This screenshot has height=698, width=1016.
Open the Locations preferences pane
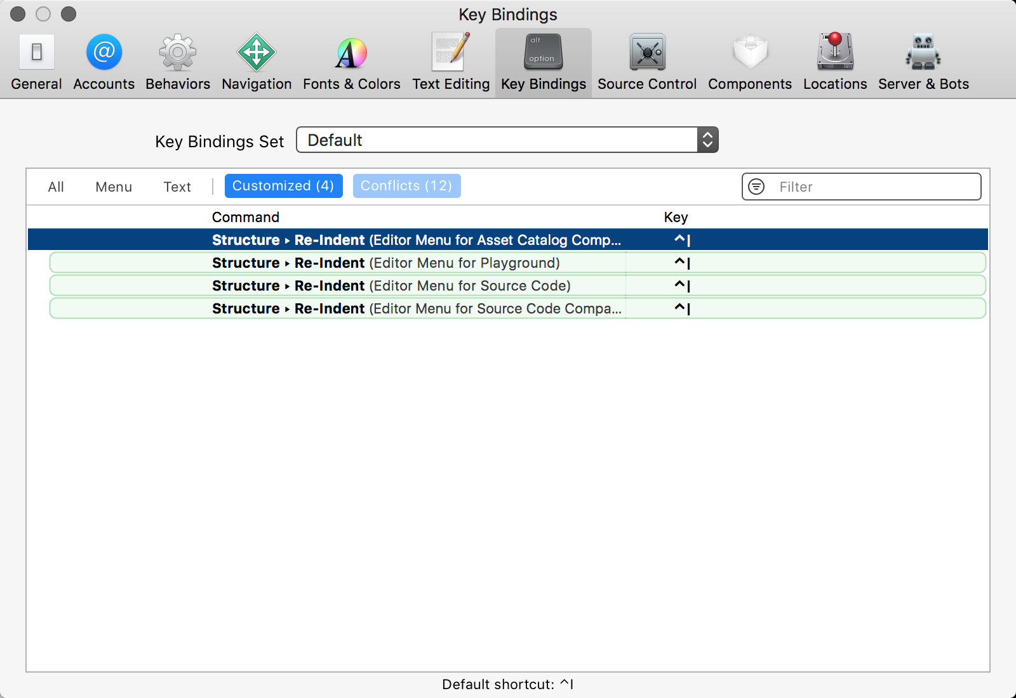[x=835, y=62]
